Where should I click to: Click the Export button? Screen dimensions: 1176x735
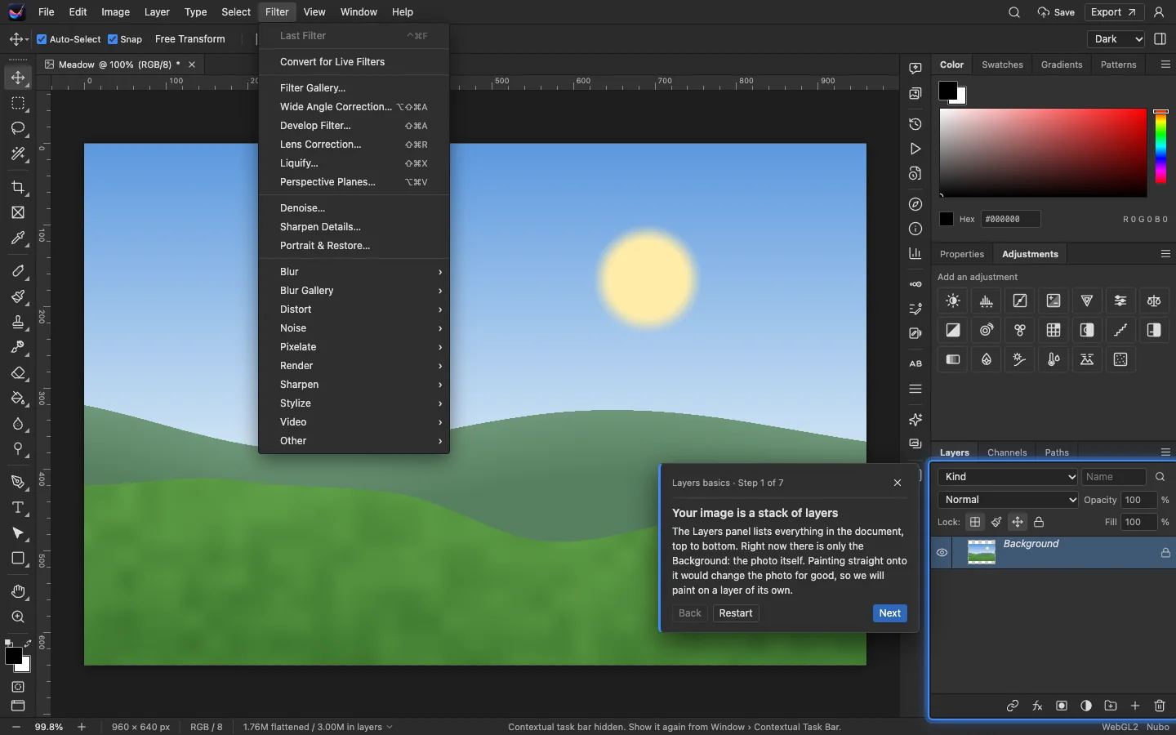point(1113,12)
